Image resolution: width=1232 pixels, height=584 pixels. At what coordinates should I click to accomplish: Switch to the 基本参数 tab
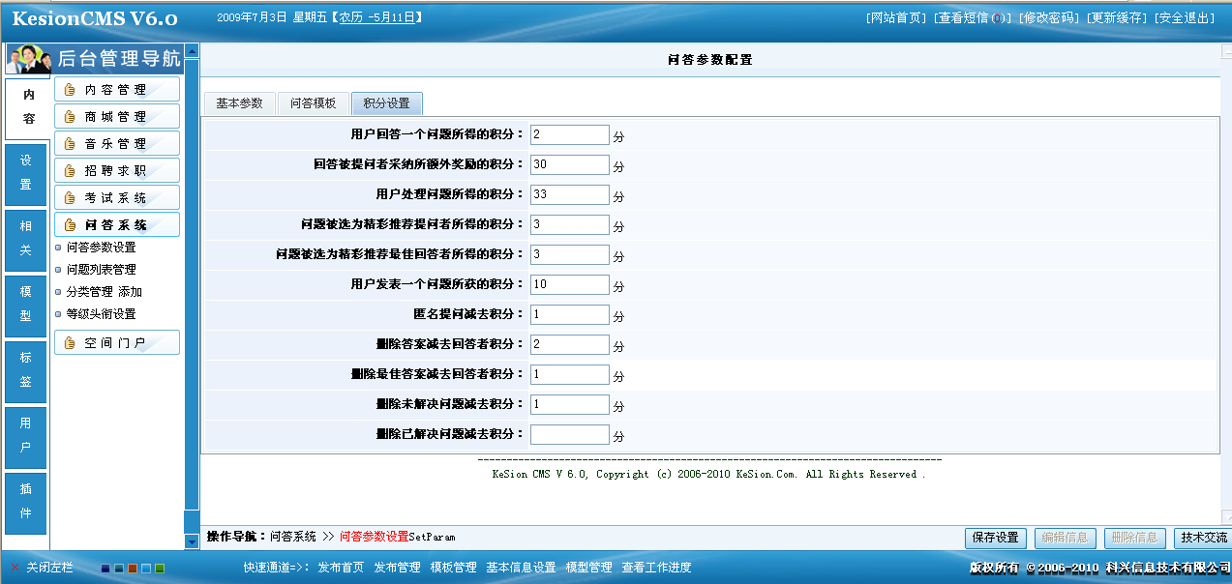(239, 102)
